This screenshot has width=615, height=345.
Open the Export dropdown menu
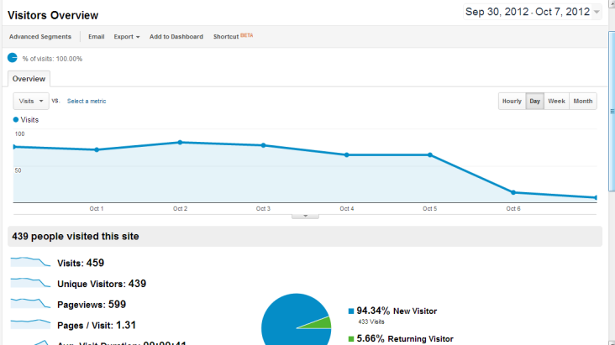(x=126, y=36)
